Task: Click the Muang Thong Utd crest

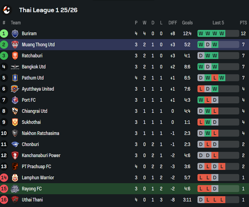Action: [x=15, y=45]
